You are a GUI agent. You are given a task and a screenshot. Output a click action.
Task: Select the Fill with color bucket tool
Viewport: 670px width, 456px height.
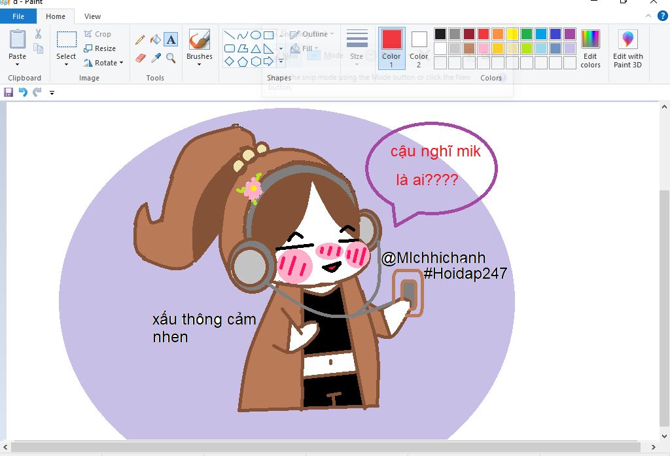pos(156,40)
